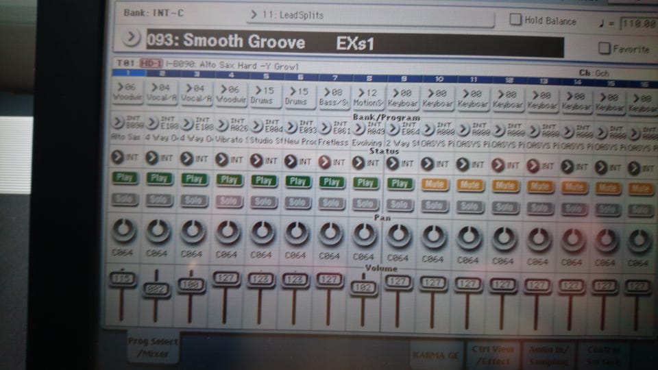Open timbre 9 Bank/Program popup (2 Way)
Screen dimensions: 658x370
pos(393,128)
